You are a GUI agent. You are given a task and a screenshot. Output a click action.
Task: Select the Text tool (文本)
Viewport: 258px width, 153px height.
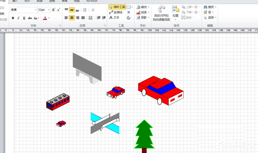coord(114,18)
